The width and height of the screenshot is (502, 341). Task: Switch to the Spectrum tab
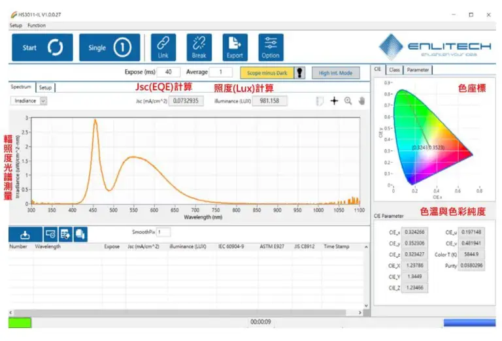click(21, 87)
